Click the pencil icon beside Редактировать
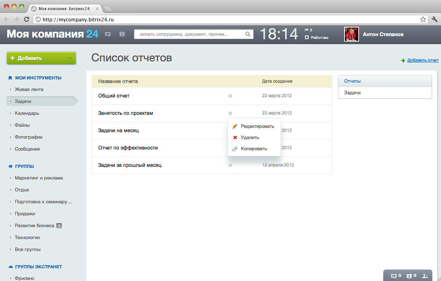Viewport: 441px width, 281px height. 235,126
